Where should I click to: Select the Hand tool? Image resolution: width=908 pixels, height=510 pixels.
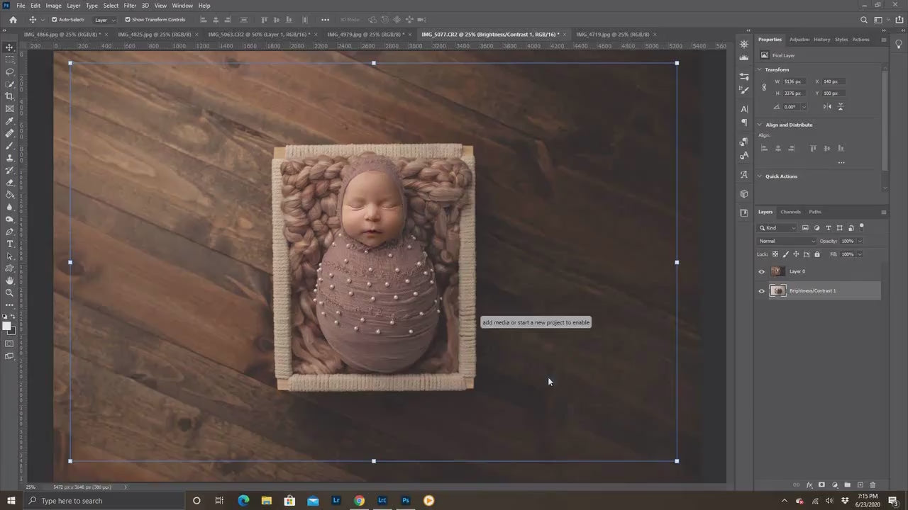click(10, 280)
